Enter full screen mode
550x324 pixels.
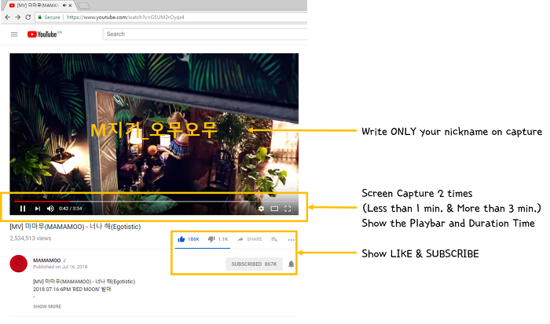pos(288,209)
